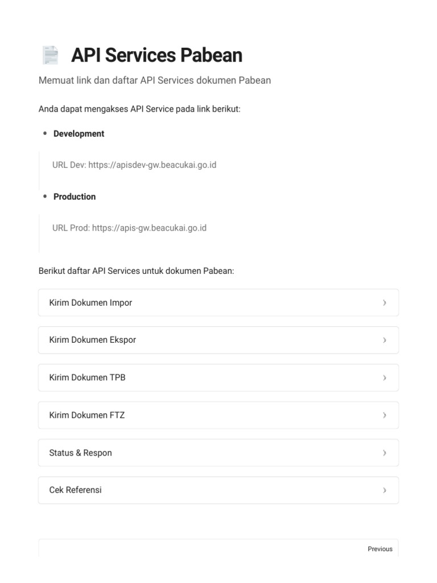Click the subtitle text under the title

[x=155, y=80]
